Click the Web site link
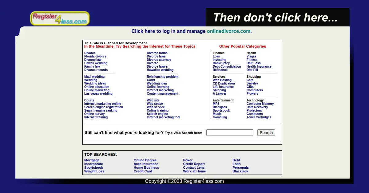 (153, 100)
